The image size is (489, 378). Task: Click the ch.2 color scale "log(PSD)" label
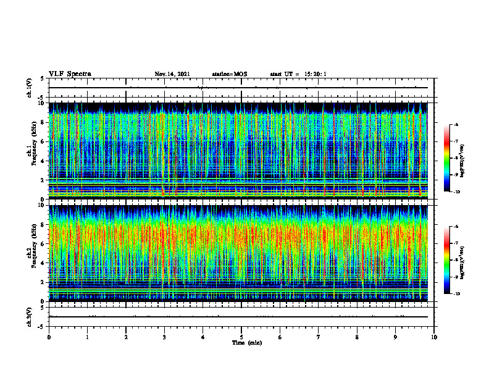(x=462, y=262)
